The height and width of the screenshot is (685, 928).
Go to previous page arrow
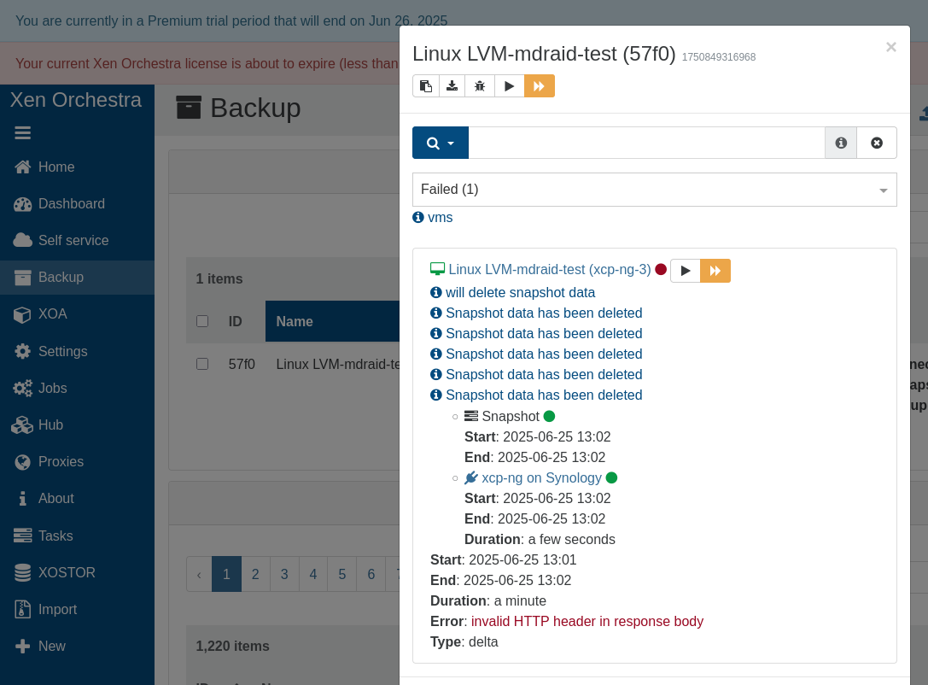(x=199, y=574)
